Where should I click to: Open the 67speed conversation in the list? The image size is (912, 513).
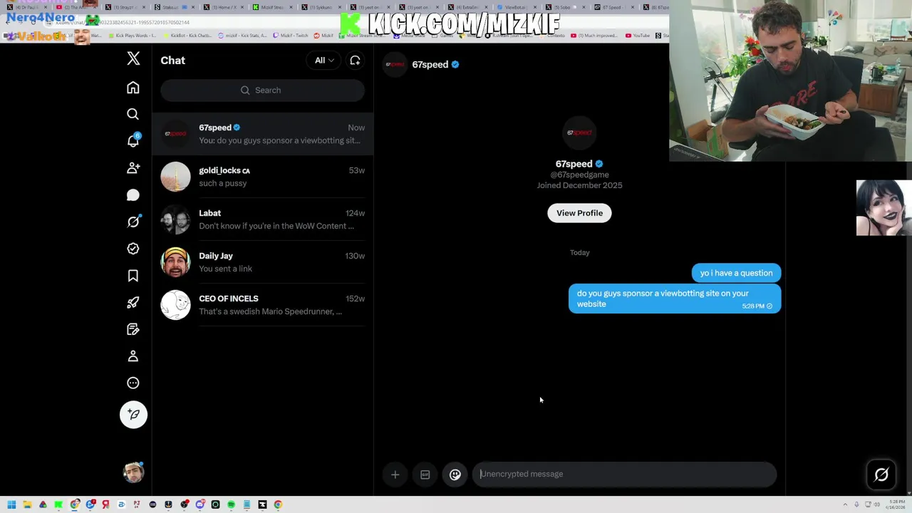262,134
